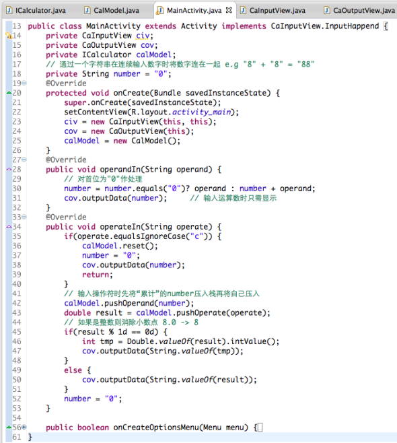Close the MainActivity.java tab
The image size is (397, 443).
229,11
